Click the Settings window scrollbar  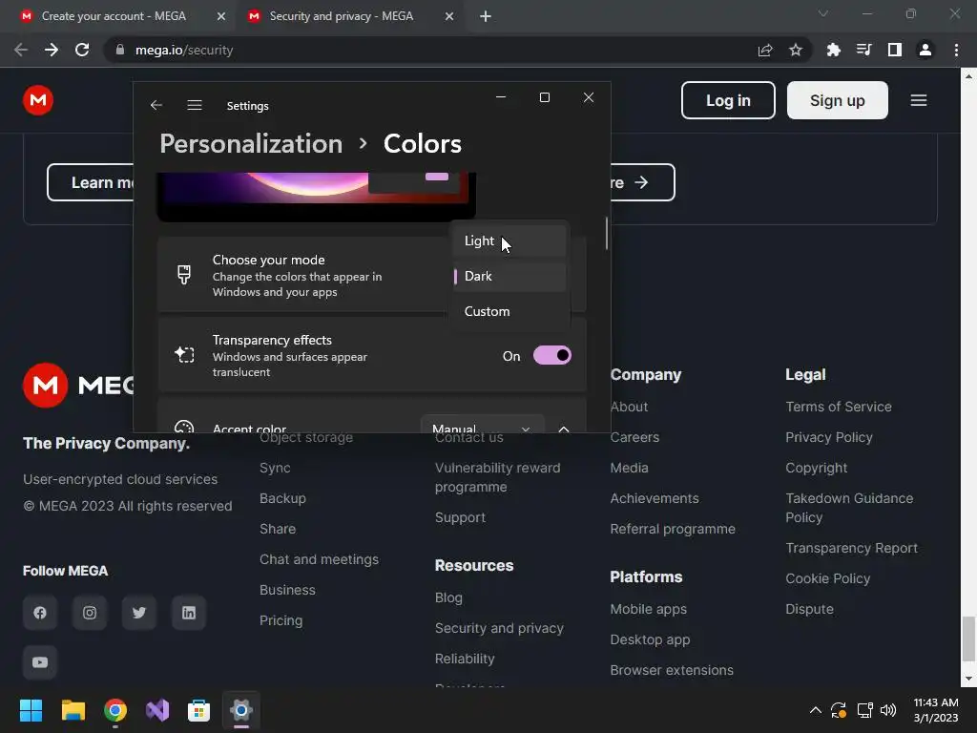(x=606, y=233)
